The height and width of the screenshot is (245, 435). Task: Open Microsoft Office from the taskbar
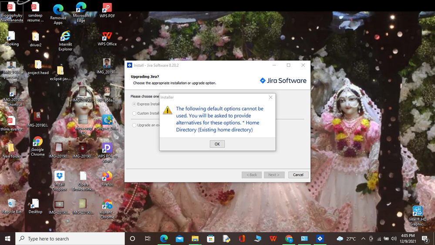242,238
